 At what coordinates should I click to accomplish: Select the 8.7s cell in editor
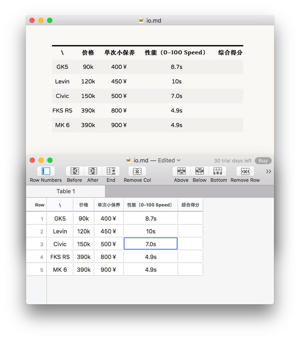click(151, 218)
